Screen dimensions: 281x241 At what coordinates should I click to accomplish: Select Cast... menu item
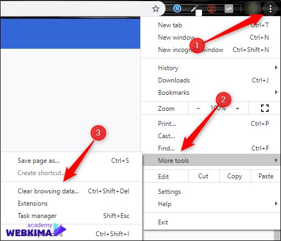211,136
